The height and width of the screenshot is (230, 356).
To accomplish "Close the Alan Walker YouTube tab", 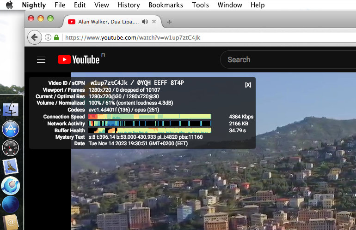I will [x=154, y=22].
